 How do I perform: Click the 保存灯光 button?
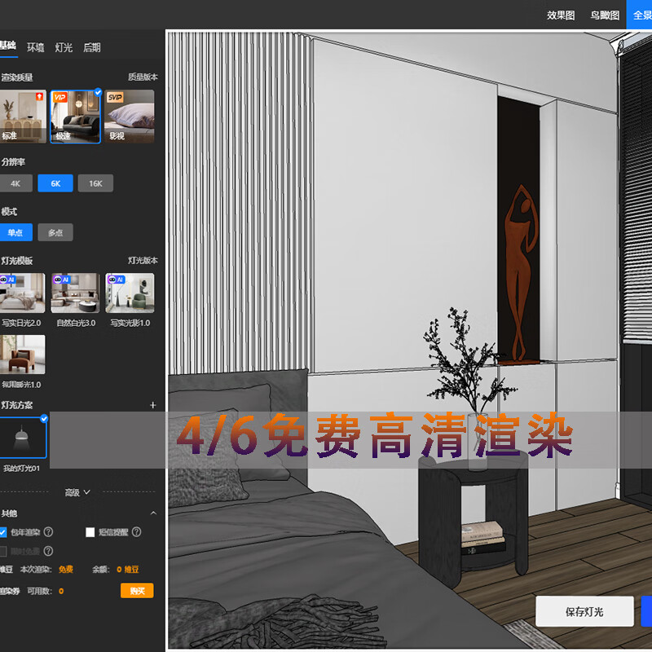pos(584,611)
